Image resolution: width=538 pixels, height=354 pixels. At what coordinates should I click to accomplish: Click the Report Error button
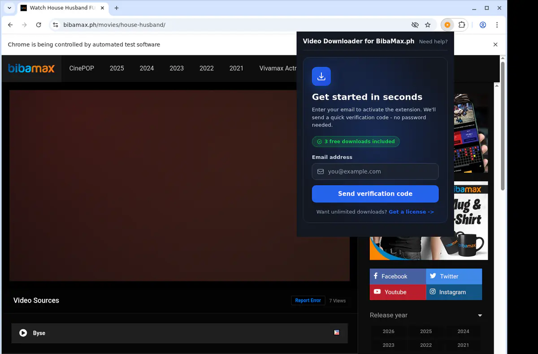[x=308, y=300]
